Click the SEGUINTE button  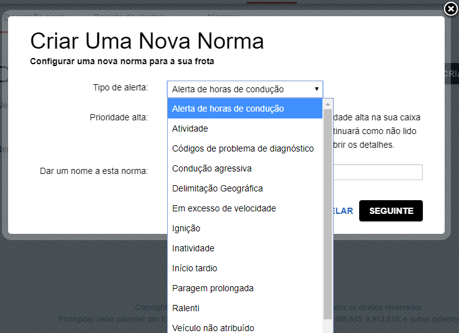(391, 211)
